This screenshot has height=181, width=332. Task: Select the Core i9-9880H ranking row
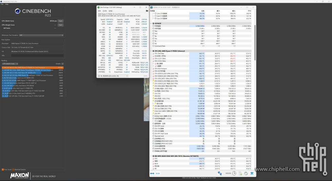33,78
